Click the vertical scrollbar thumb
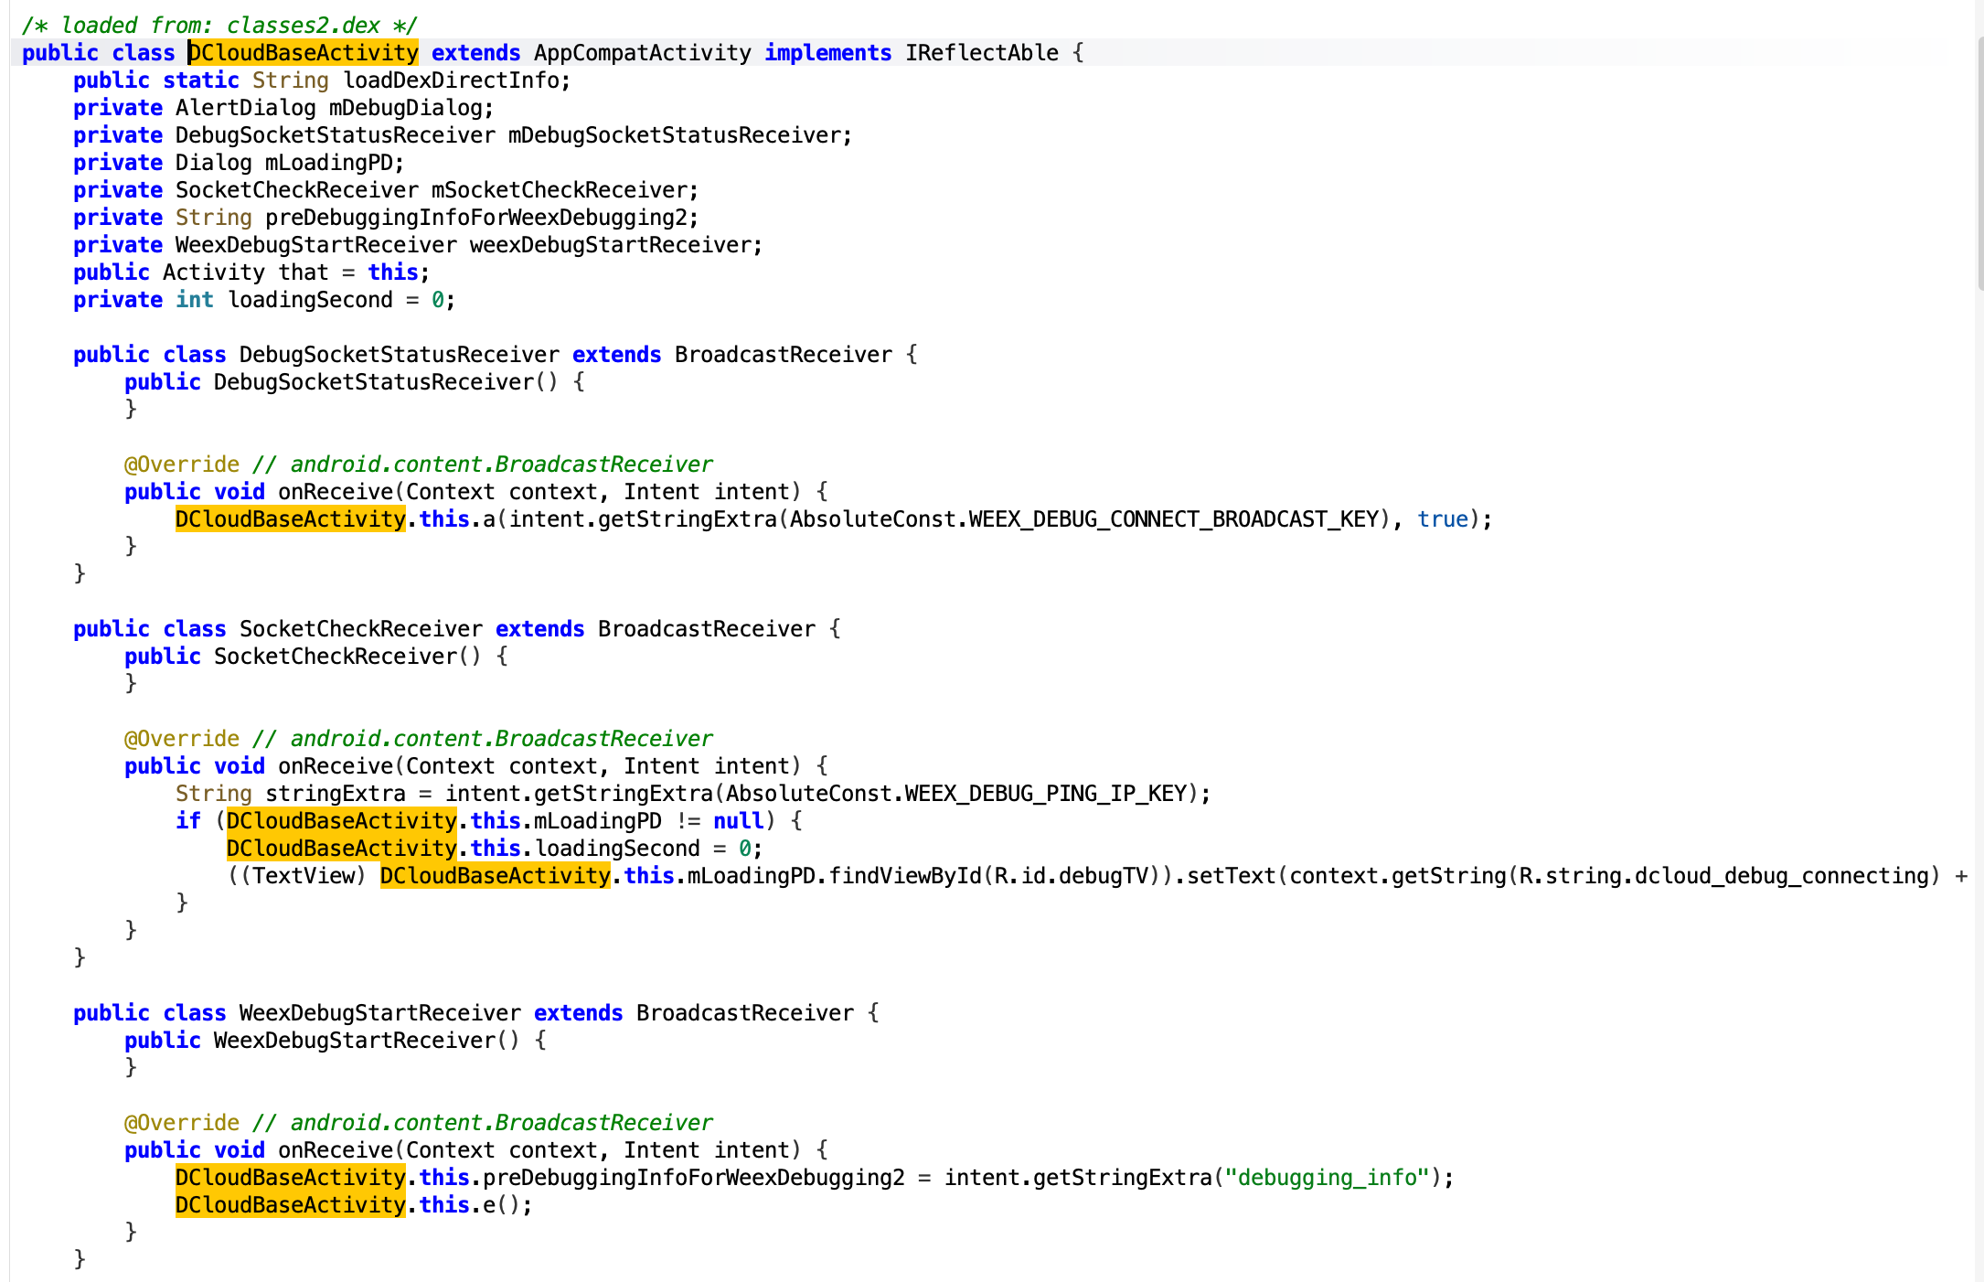Image resolution: width=1984 pixels, height=1282 pixels. (1979, 165)
